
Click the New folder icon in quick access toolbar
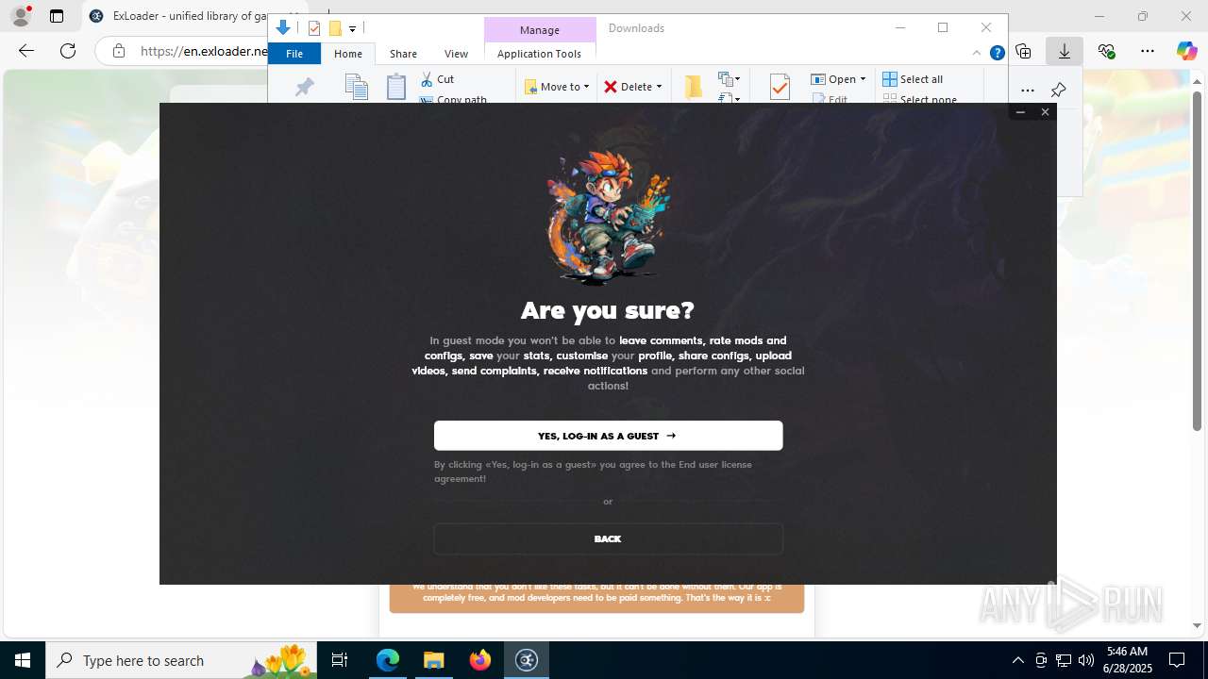[335, 28]
